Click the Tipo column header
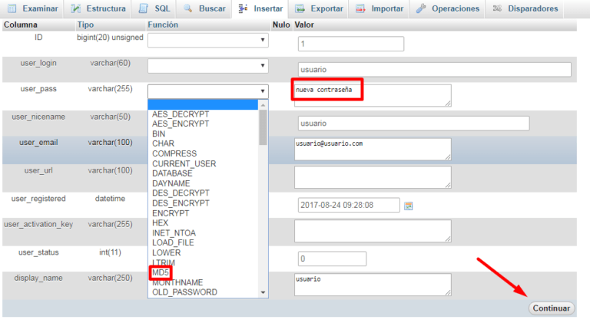 coord(85,25)
